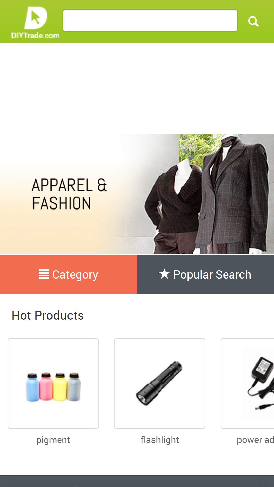Click the star icon beside Popular Search

coord(164,274)
